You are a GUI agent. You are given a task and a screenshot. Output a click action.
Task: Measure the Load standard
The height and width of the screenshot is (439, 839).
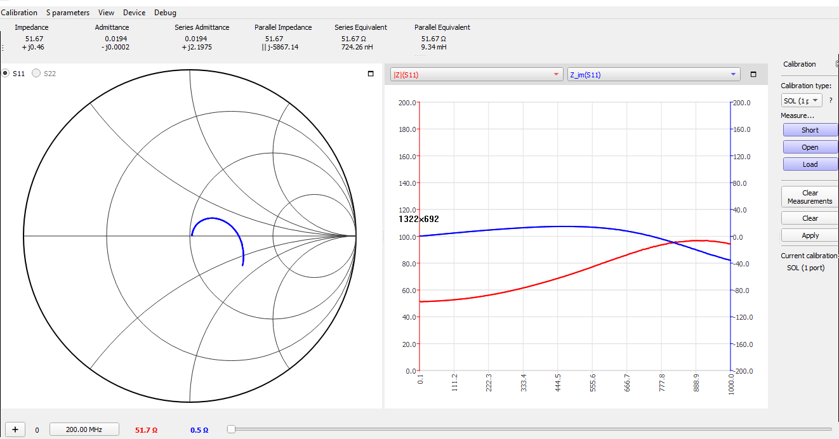click(x=810, y=164)
